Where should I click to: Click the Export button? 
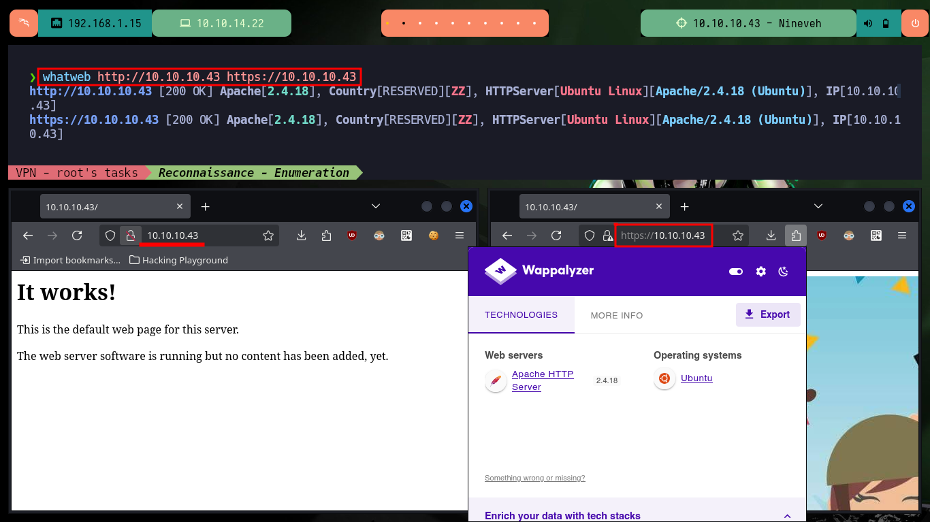[x=767, y=314]
